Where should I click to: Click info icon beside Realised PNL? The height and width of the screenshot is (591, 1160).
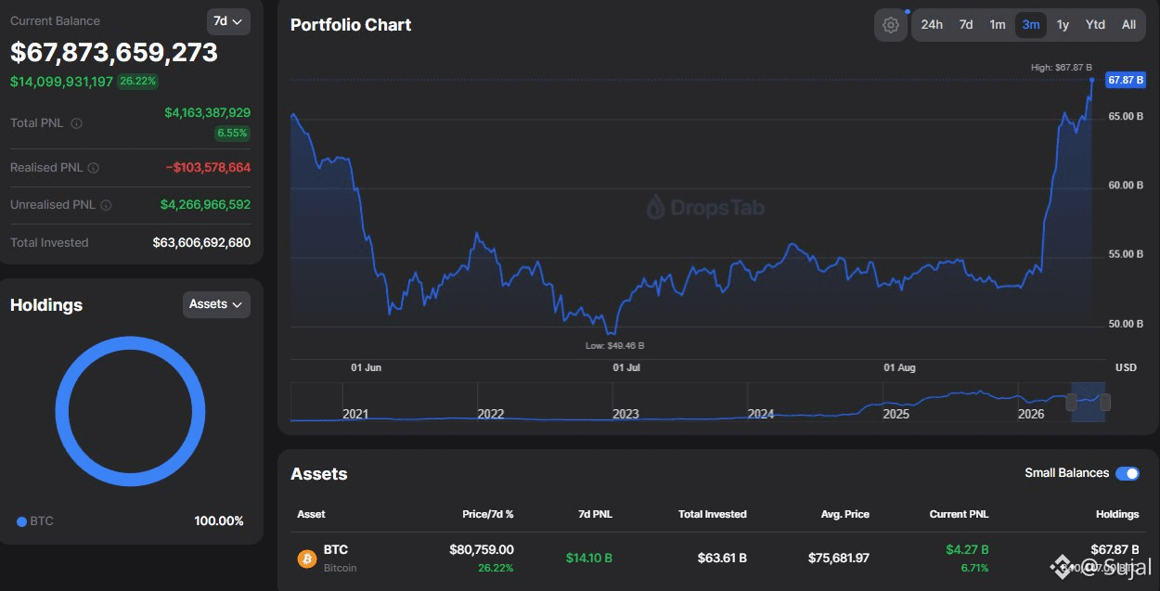click(94, 168)
